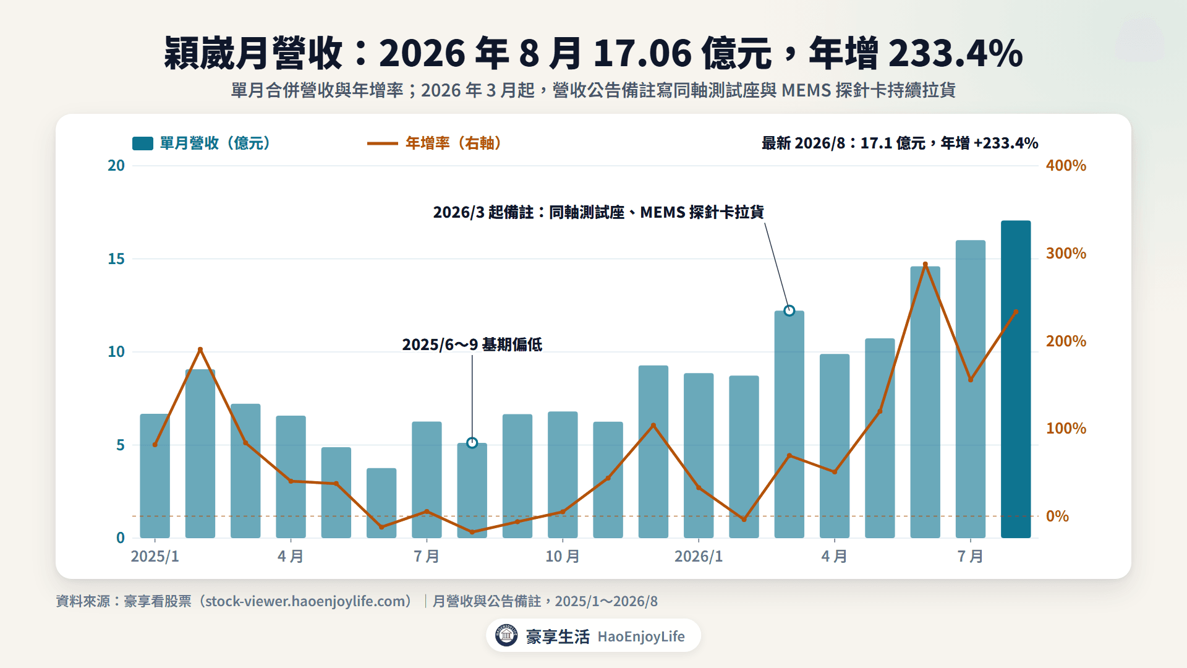Click the 2025/1 x-axis label

(155, 556)
